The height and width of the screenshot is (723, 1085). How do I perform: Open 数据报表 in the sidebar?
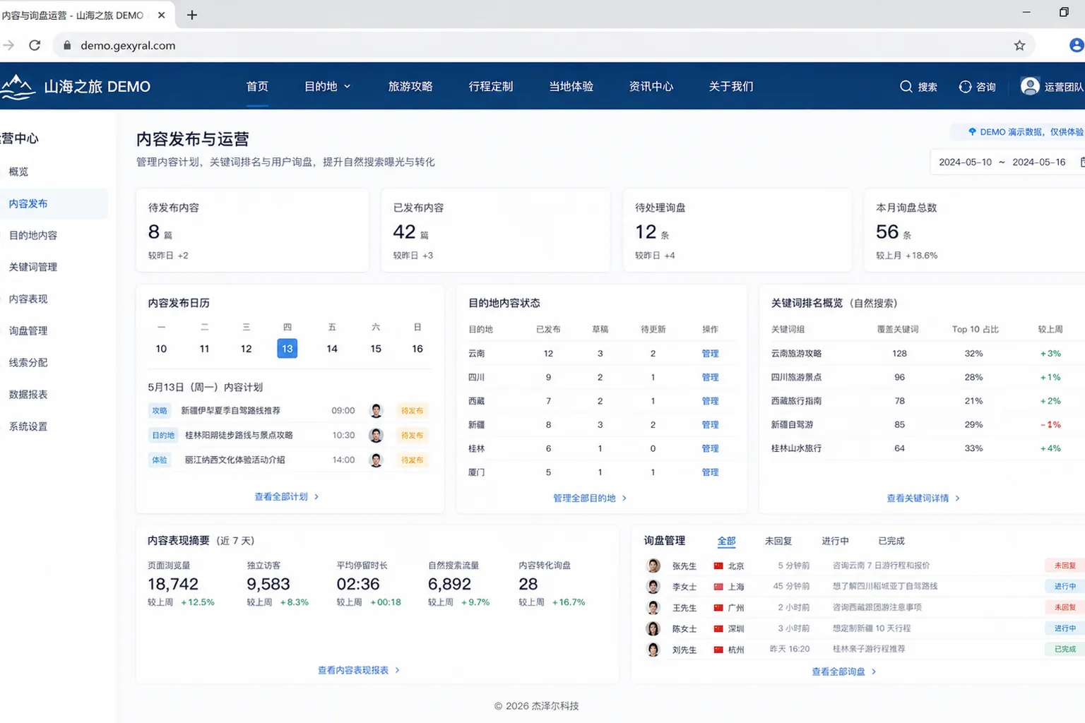pos(28,395)
